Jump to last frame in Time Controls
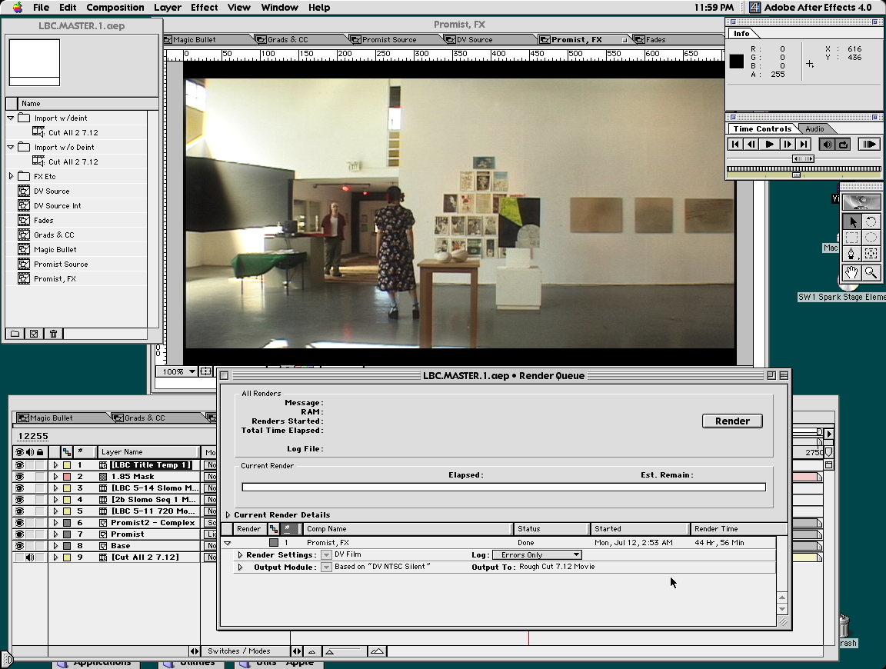 tap(804, 144)
